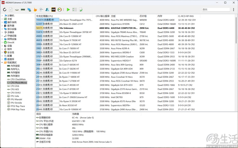Image resolution: width=238 pixels, height=148 pixels.
Task: Click the chip-like icon after Report
Action: point(17,10)
